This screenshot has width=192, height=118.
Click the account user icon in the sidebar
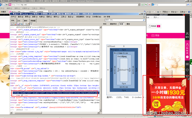[187, 34]
